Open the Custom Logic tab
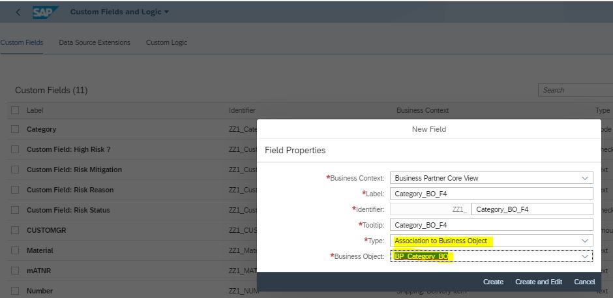Image resolution: width=613 pixels, height=298 pixels. point(166,42)
